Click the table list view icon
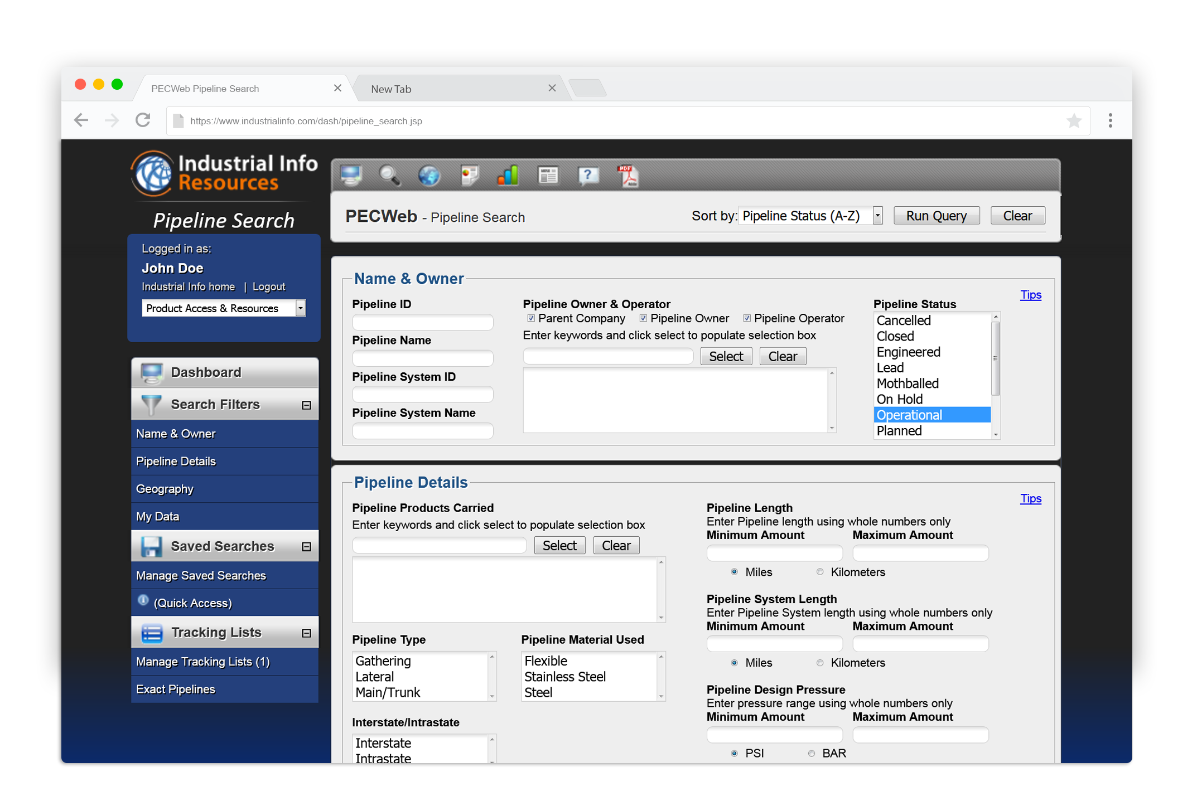 click(548, 176)
